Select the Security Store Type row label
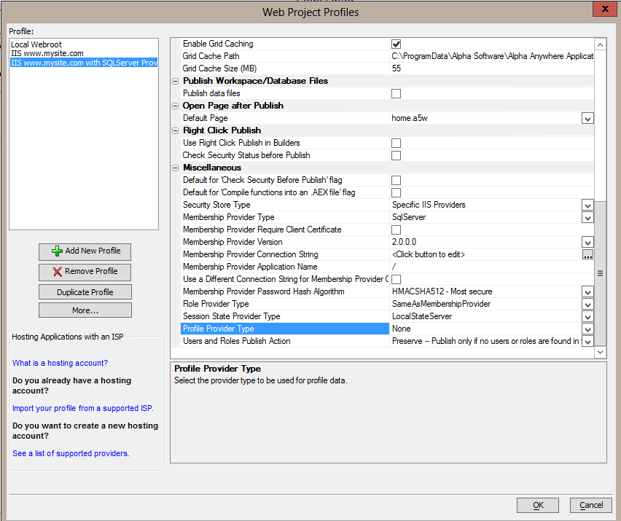Image resolution: width=621 pixels, height=521 pixels. [216, 205]
